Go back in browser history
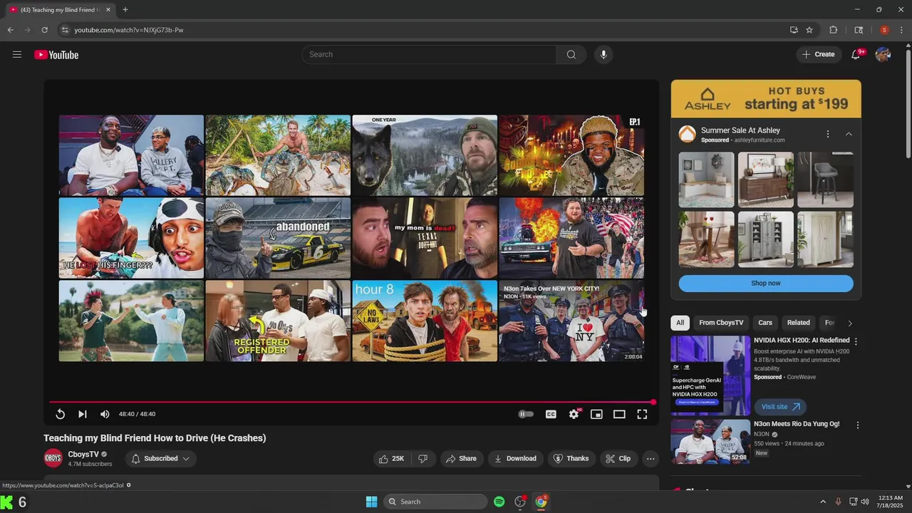The image size is (912, 513). tap(10, 30)
